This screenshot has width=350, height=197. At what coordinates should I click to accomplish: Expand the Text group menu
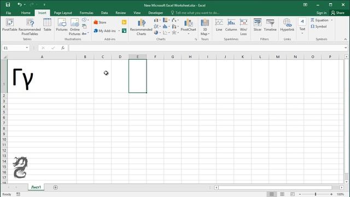coord(302,26)
